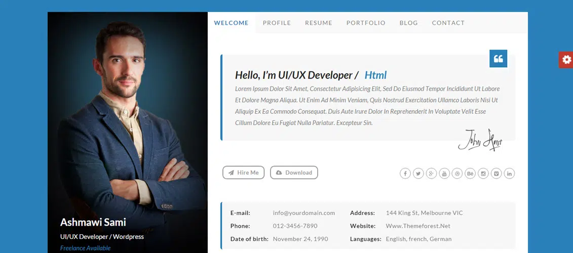The width and height of the screenshot is (573, 253).
Task: Click the Twitter bird icon
Action: [x=418, y=174]
